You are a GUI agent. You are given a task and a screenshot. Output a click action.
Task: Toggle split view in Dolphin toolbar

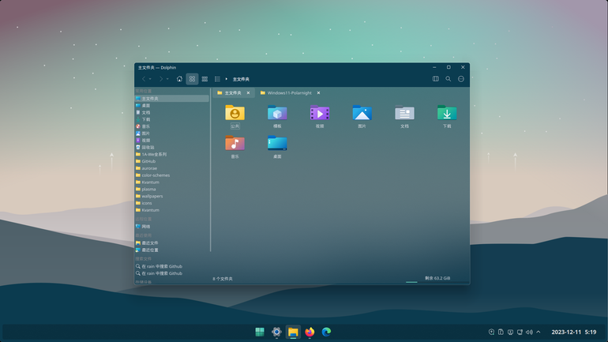(x=435, y=79)
